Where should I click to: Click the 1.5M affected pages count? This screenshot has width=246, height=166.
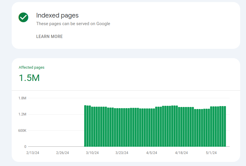point(29,78)
